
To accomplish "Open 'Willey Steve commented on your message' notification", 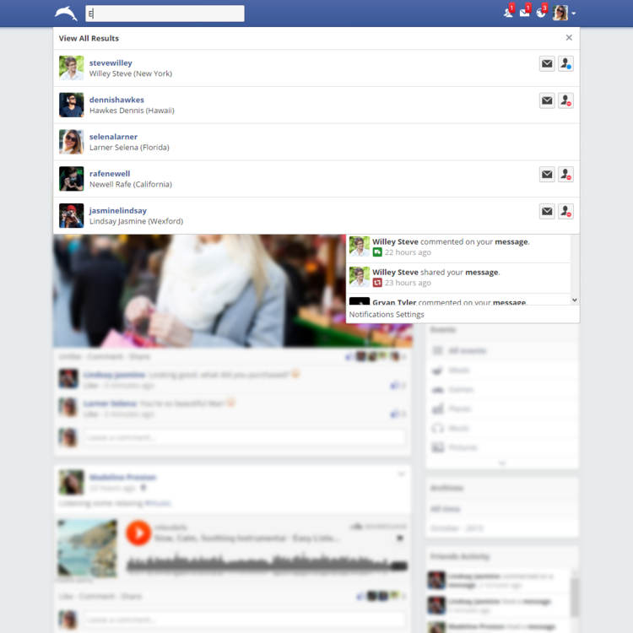I will (458, 247).
